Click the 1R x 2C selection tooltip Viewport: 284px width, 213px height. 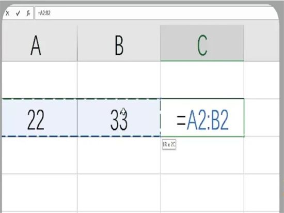(169, 144)
